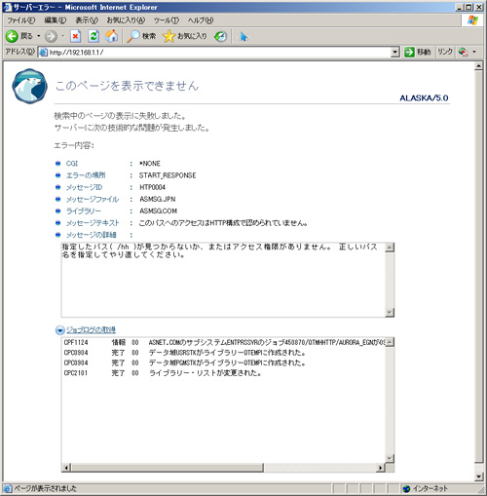Click the message detail scroll-down arrow
The width and height of the screenshot is (487, 496).
[x=390, y=313]
